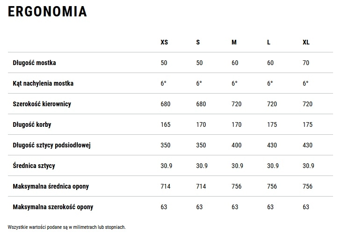Image resolution: width=356 pixels, height=234 pixels.
Task: Select the L size column header
Action: pyautogui.click(x=269, y=42)
